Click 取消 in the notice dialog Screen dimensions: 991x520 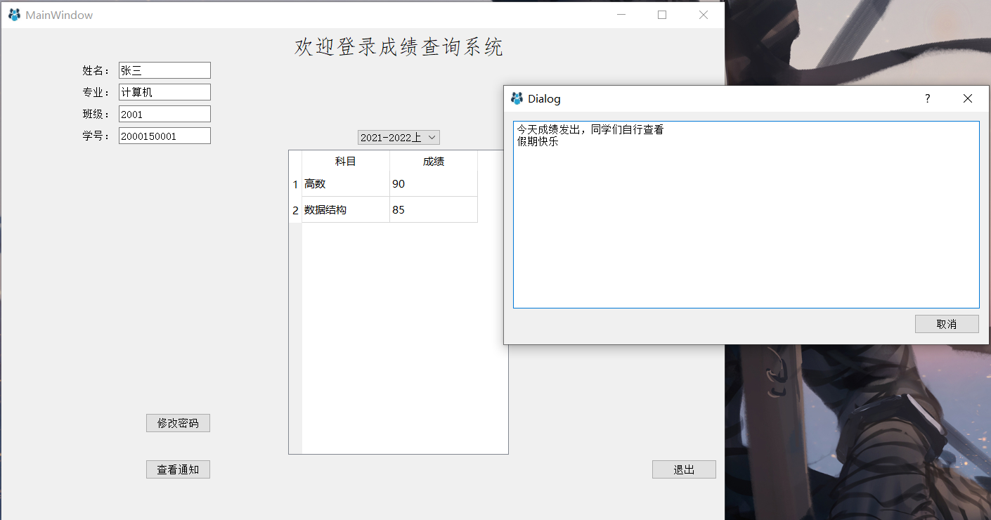946,323
